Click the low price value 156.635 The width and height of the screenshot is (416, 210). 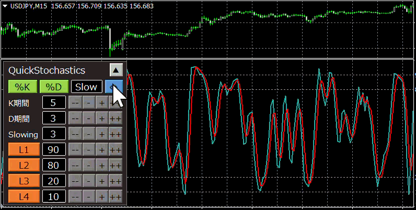coord(115,6)
